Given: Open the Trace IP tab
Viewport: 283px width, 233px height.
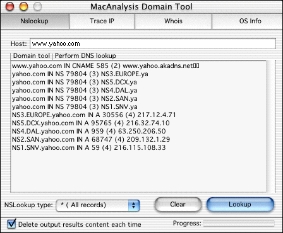Looking at the screenshot, I should coord(102,21).
